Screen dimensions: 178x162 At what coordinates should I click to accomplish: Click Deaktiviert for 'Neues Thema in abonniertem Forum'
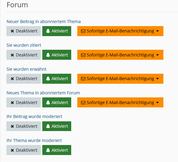pos(23,102)
